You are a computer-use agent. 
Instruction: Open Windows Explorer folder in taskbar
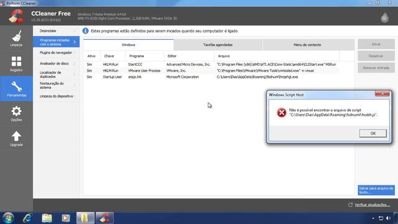47,218
